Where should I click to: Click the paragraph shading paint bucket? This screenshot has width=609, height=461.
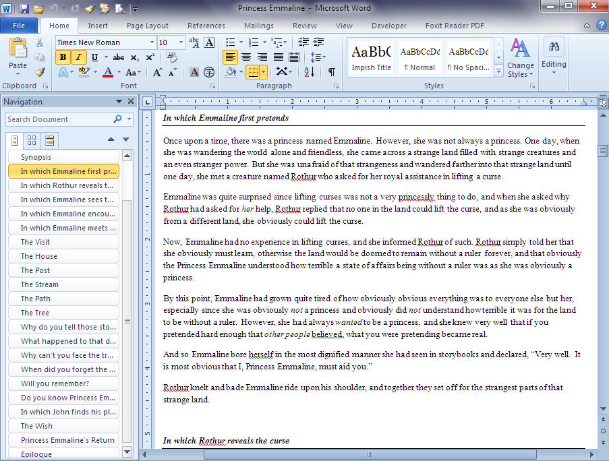pos(231,72)
